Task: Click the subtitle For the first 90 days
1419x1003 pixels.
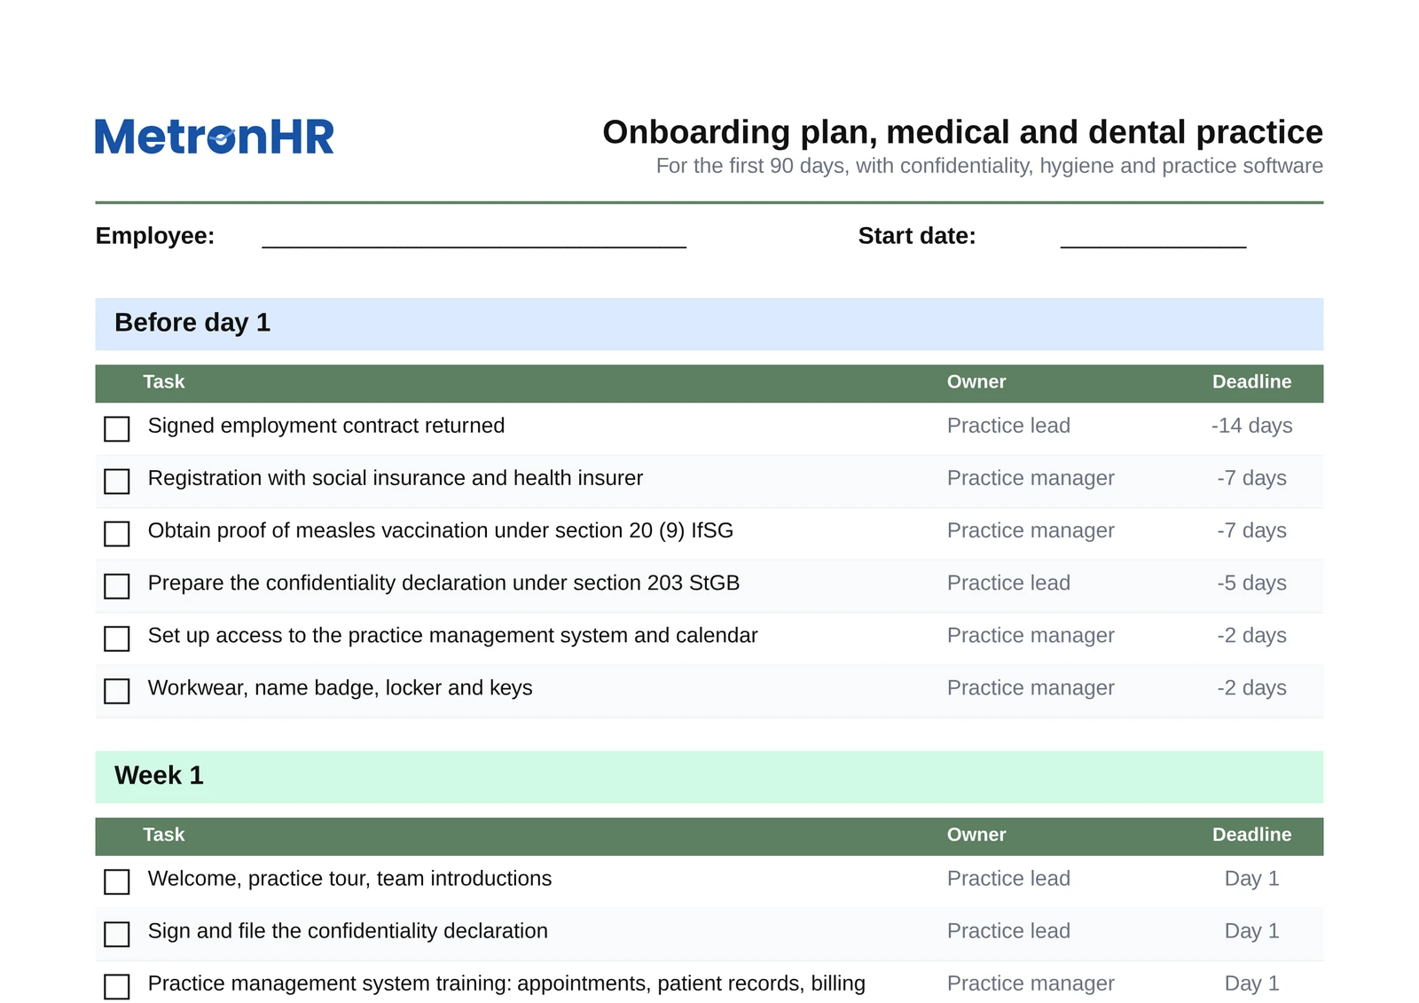Action: (x=990, y=166)
